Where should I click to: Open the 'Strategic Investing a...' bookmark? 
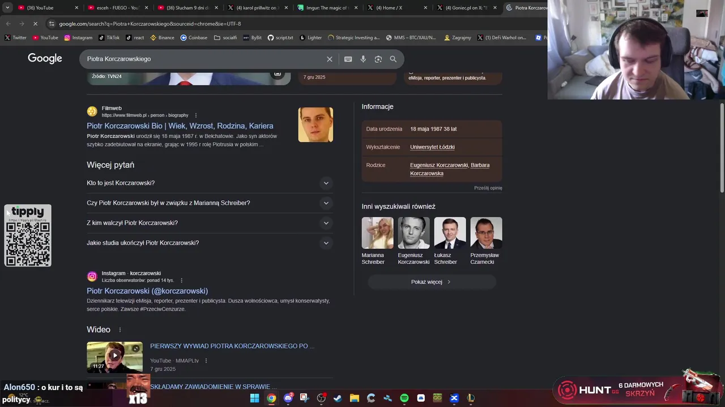354,38
